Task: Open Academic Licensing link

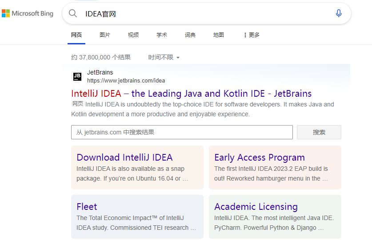Action: [256, 207]
